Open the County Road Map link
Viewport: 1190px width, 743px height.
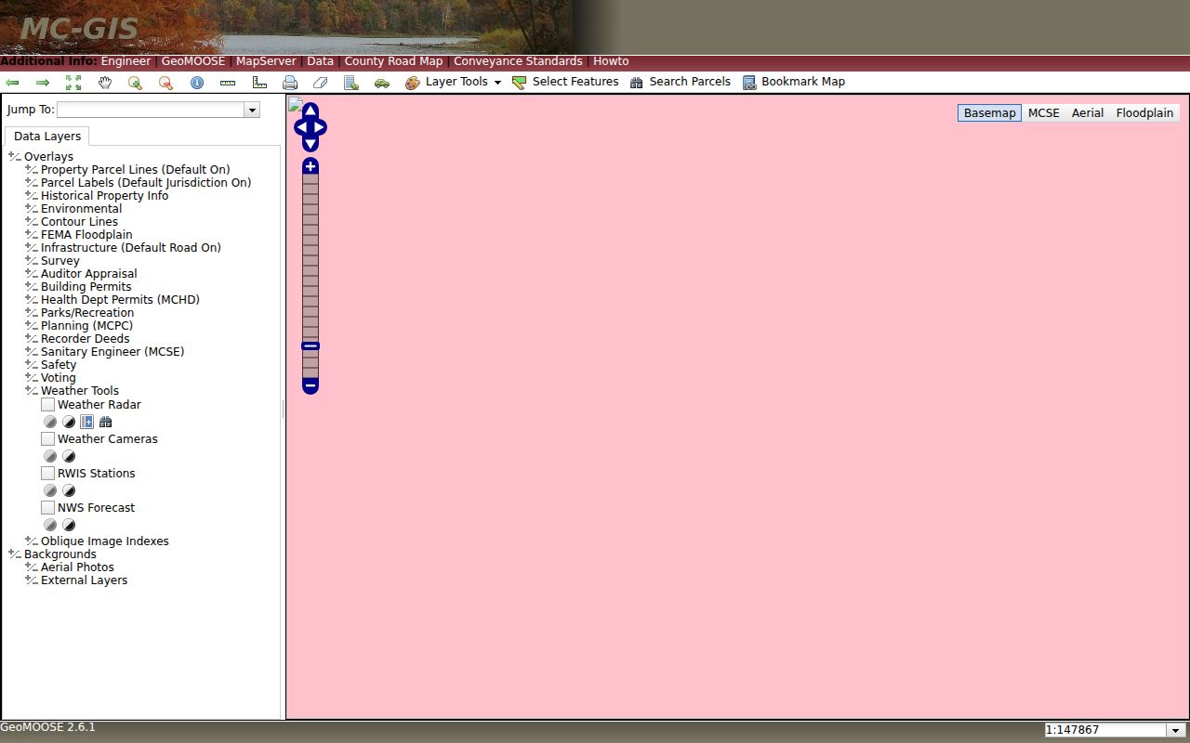[x=393, y=61]
